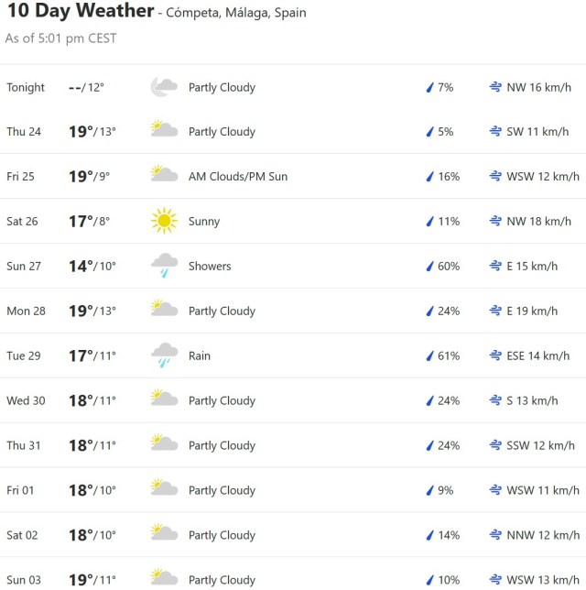Click the wind icon beside ESE 14 km/h
This screenshot has height=590, width=586.
[495, 356]
